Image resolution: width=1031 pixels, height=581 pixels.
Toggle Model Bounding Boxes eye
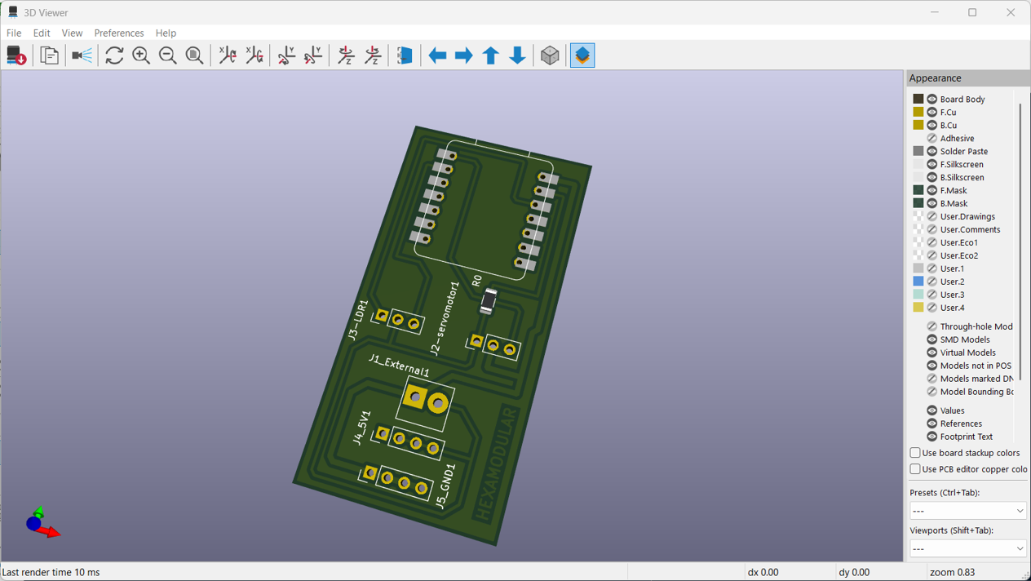point(932,392)
